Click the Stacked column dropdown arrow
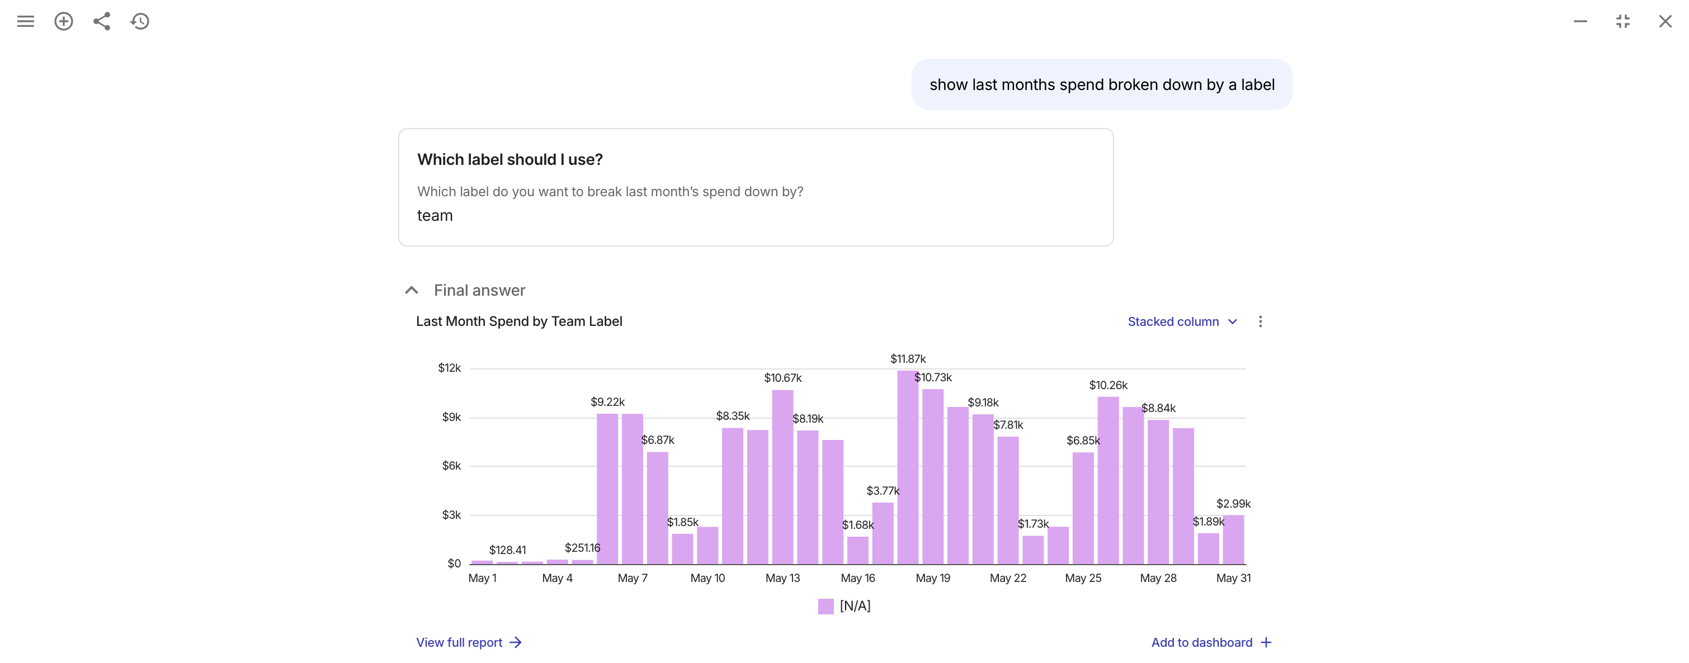The image size is (1689, 663). (1232, 321)
